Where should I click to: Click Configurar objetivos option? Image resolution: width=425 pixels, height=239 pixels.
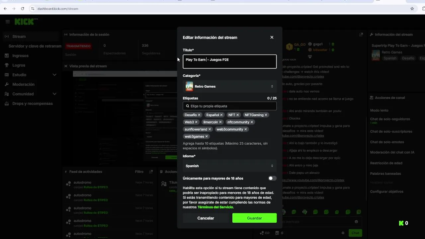coord(387,192)
